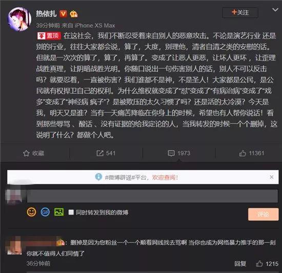Open the emoji smiley picker

coord(31,212)
